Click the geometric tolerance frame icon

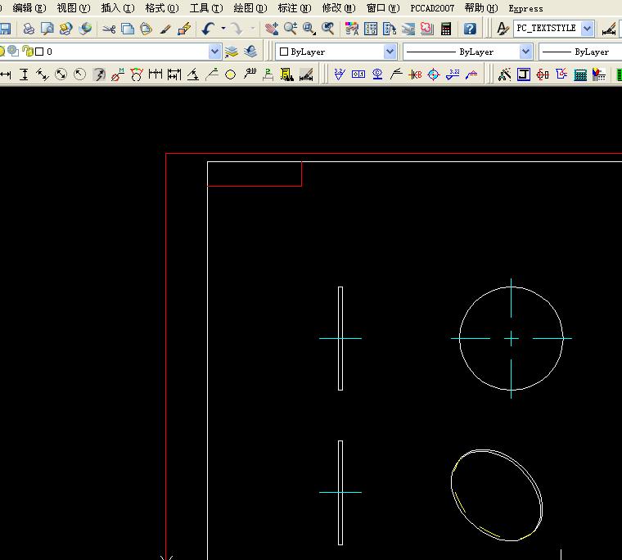pyautogui.click(x=358, y=75)
